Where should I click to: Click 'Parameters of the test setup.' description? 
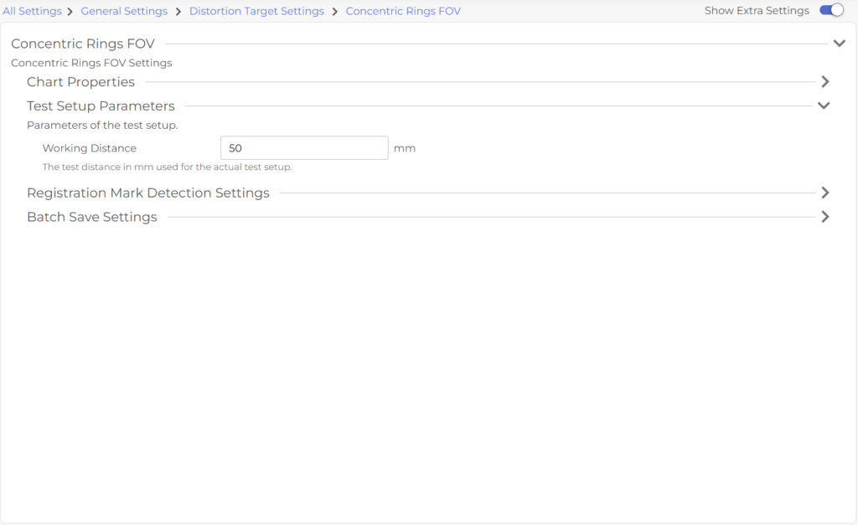click(102, 126)
